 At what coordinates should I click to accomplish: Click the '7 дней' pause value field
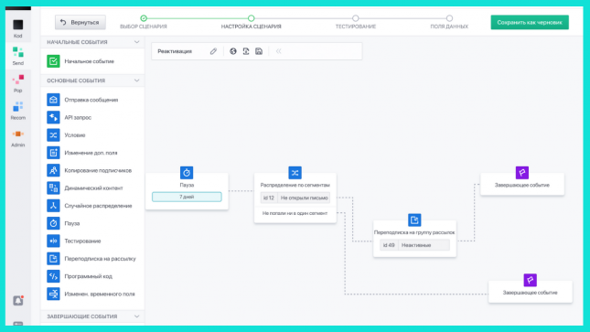187,197
